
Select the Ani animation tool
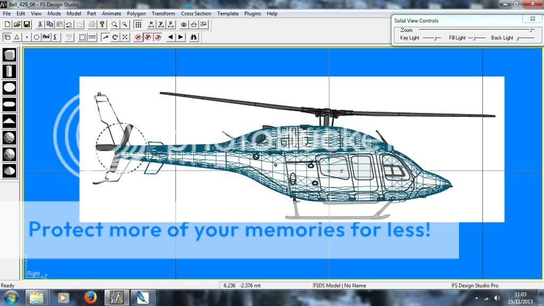(45, 37)
